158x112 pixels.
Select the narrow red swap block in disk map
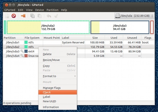(x=152, y=27)
